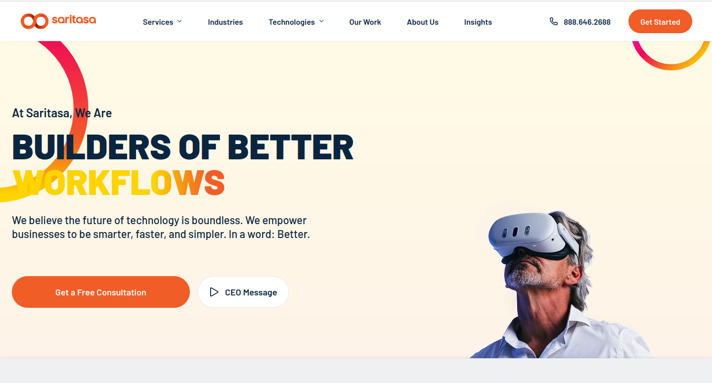
Task: Open the Technologies menu item
Action: tap(292, 22)
